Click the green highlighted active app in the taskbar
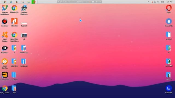Screen dimensions: 175x98 coord(34,2)
